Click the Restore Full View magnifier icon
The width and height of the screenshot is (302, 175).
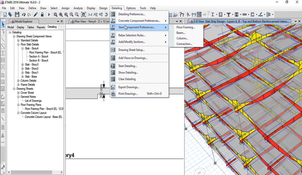(61, 15)
